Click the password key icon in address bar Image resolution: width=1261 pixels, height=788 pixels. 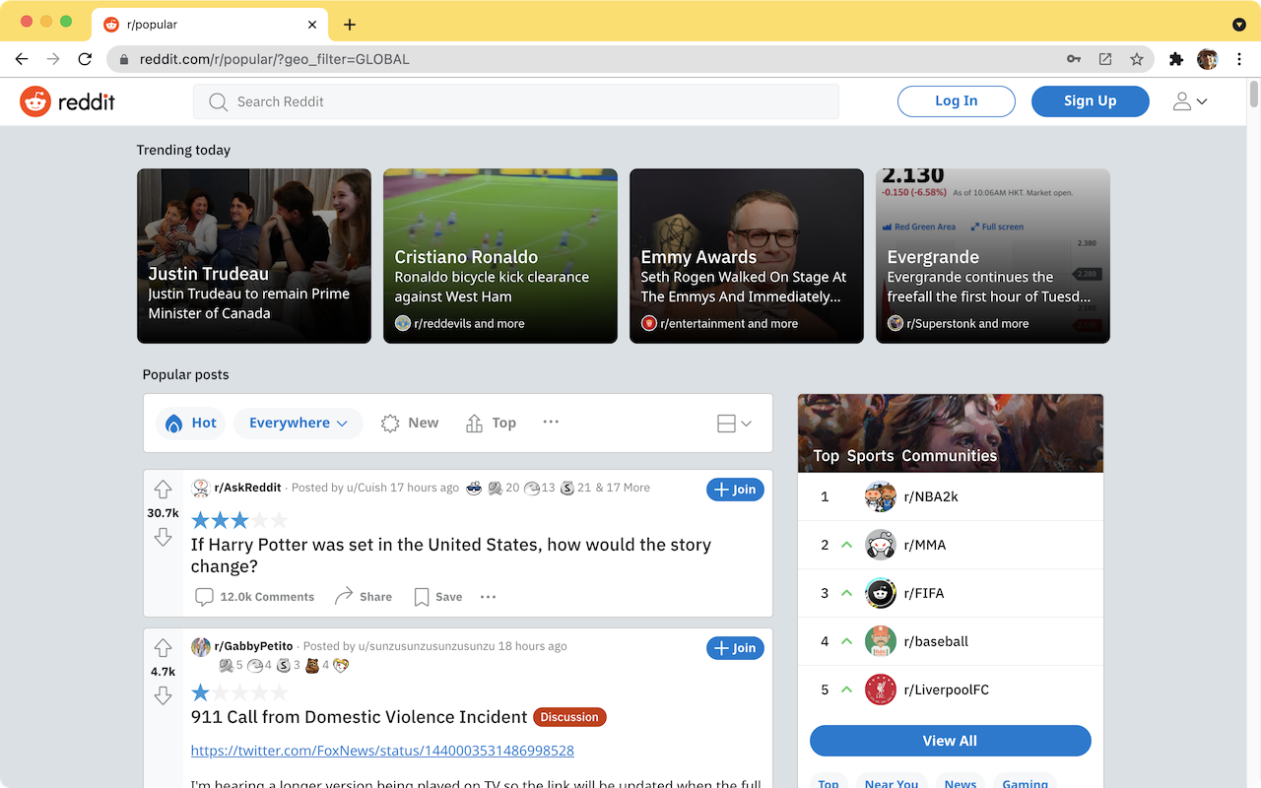1074,59
